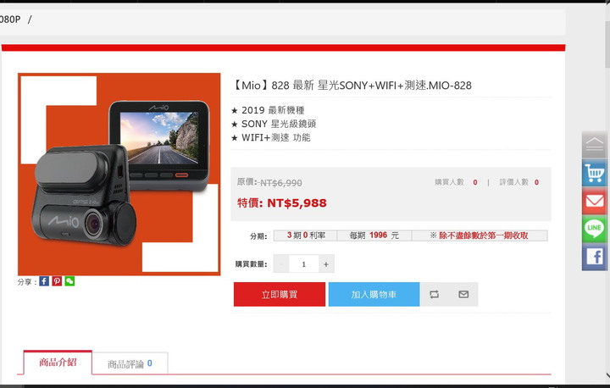Click the 3 期 0 利率 installment cell
Image resolution: width=610 pixels, height=388 pixels.
306,236
